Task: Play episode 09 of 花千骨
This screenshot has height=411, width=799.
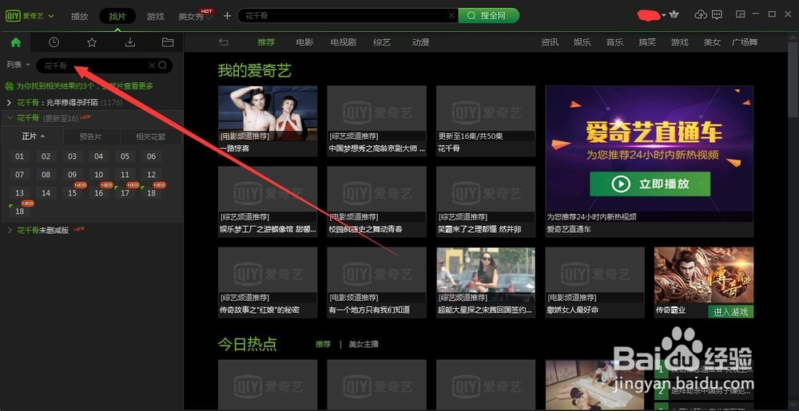Action: pyautogui.click(x=73, y=175)
